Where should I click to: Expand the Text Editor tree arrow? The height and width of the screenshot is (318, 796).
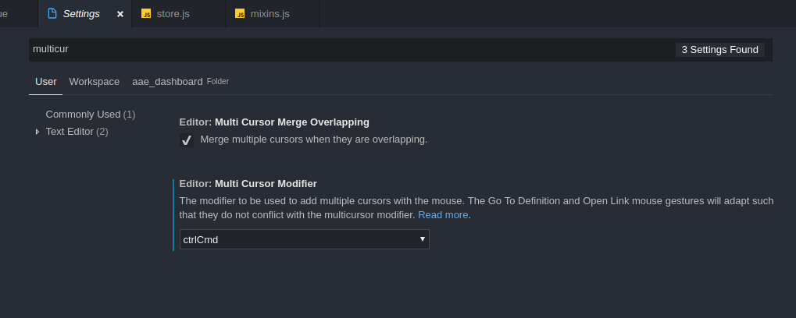point(37,132)
